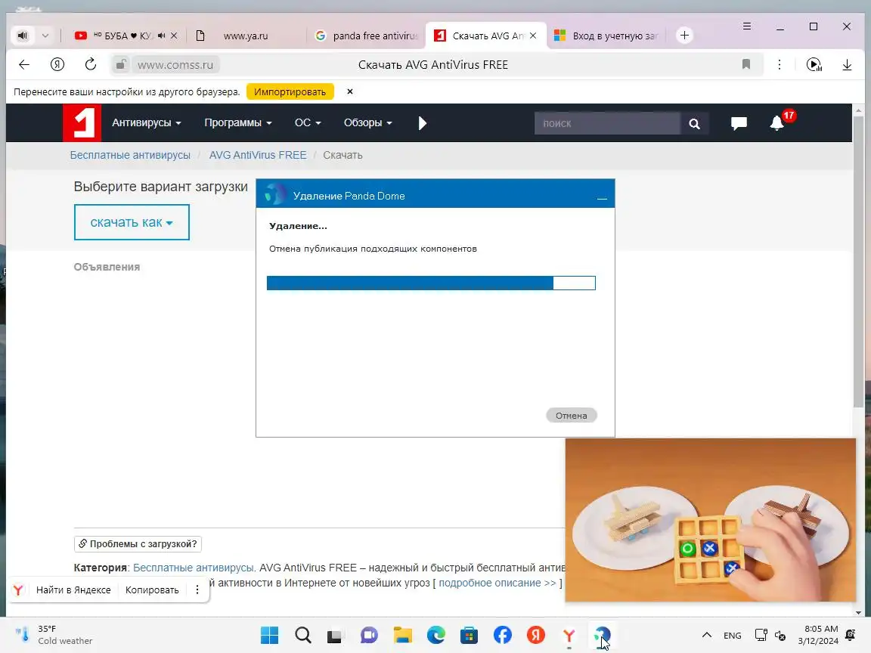Click the Yandex Browser Y taskbar icon
Viewport: 871px width, 653px height.
click(569, 635)
